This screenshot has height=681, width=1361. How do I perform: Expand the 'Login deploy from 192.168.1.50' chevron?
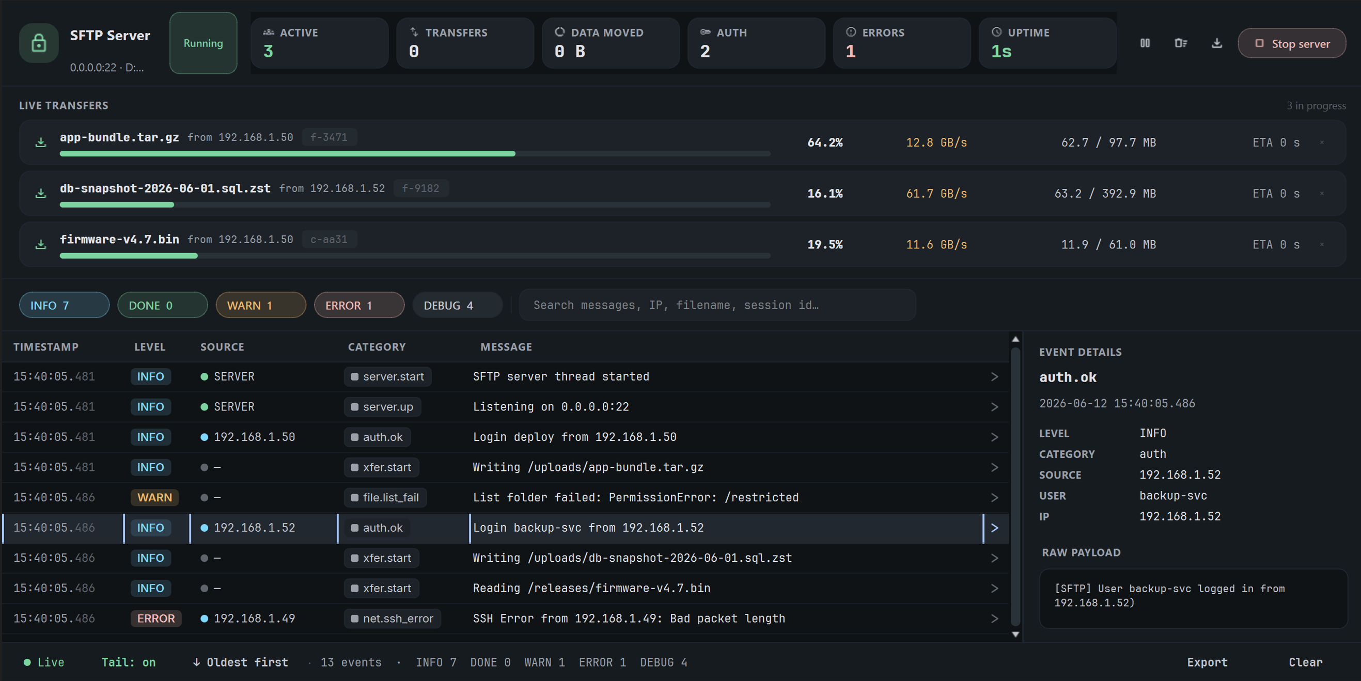coord(994,437)
